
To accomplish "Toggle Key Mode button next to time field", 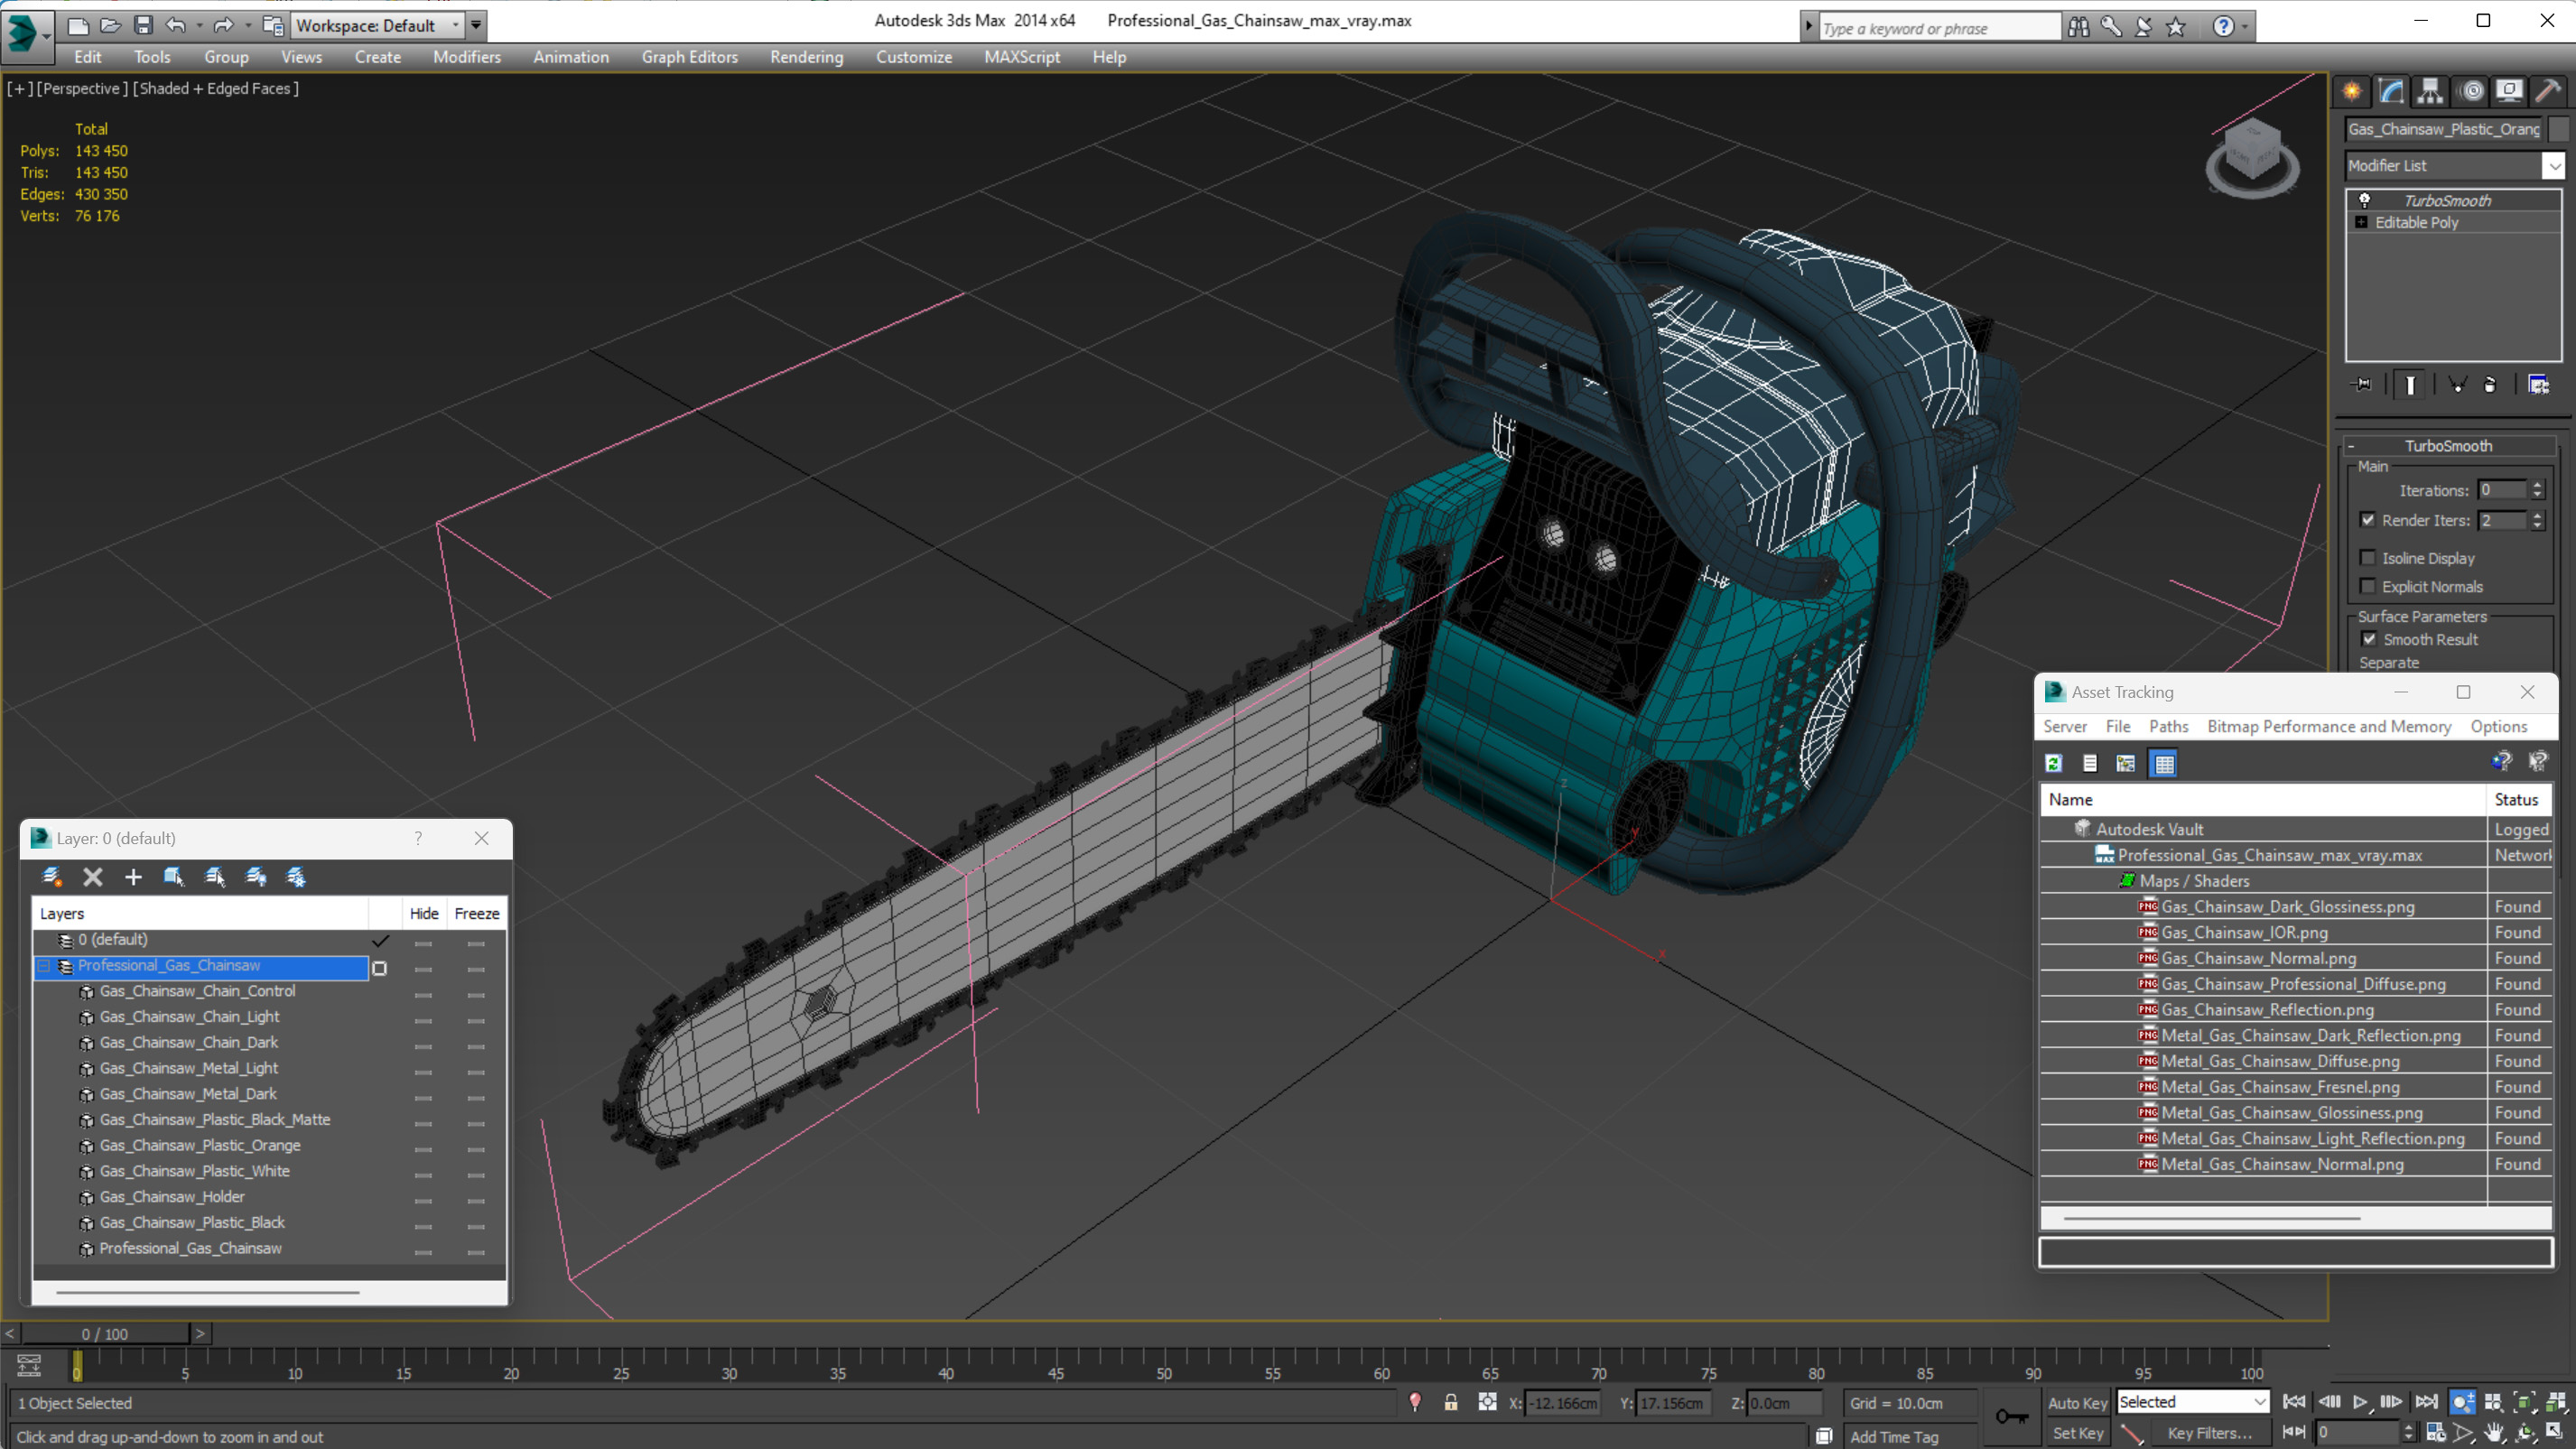I will [2295, 1432].
